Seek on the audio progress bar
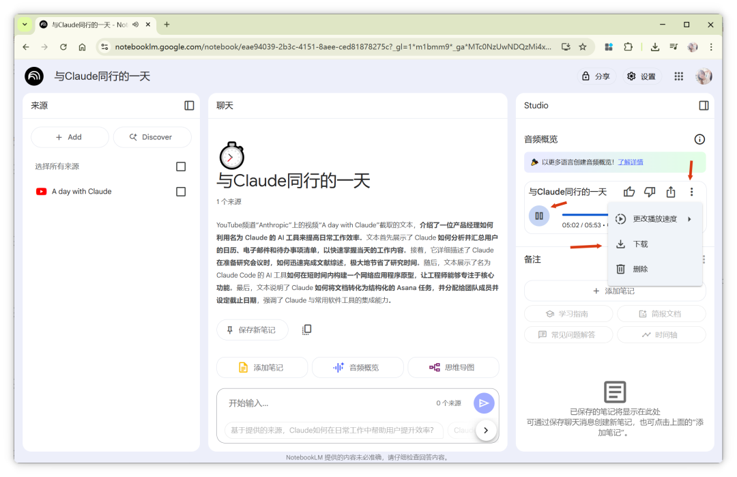The image size is (737, 477). [x=585, y=215]
